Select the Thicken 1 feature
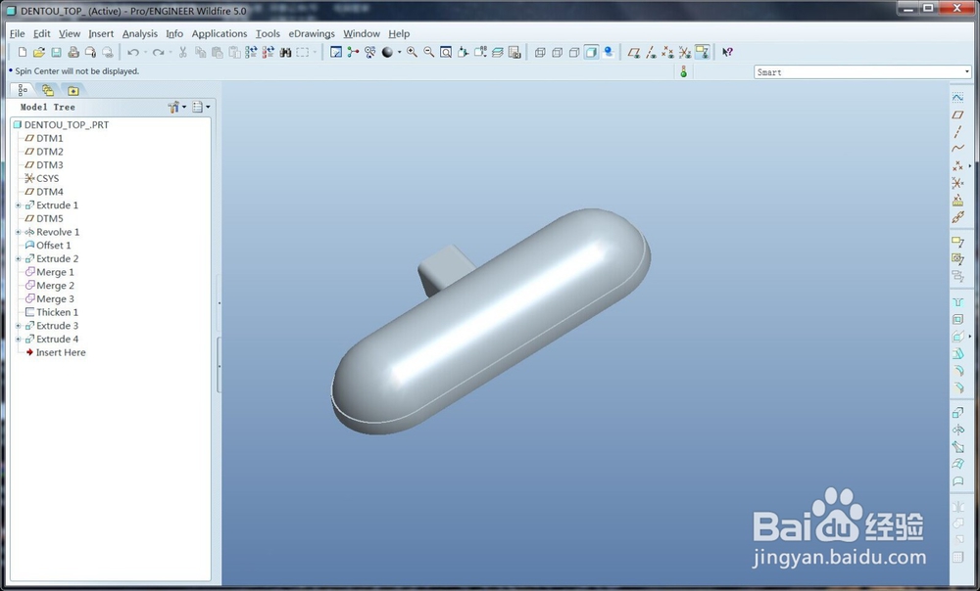980x591 pixels. [x=52, y=313]
